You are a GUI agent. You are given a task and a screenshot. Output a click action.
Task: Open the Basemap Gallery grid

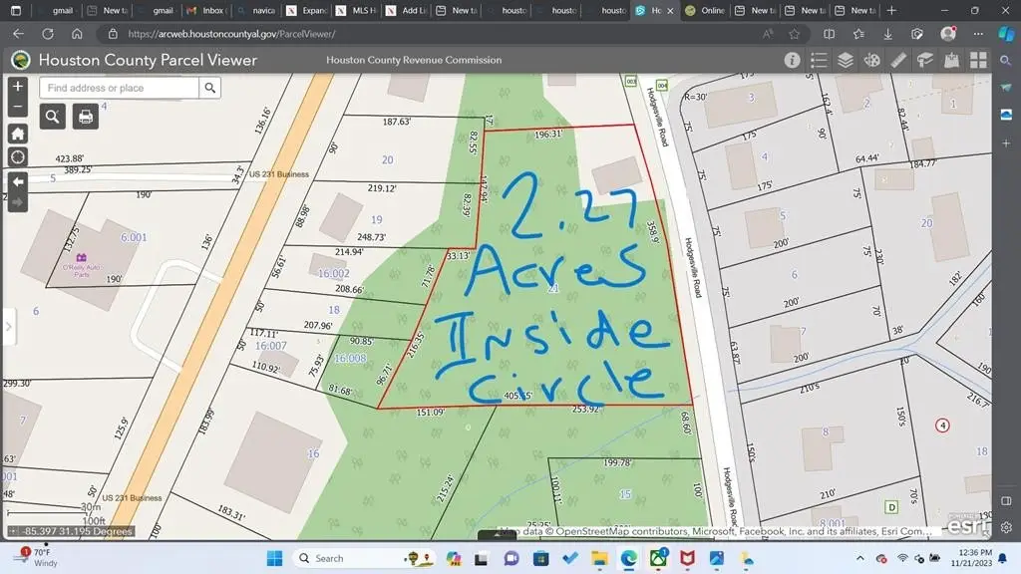(x=979, y=60)
